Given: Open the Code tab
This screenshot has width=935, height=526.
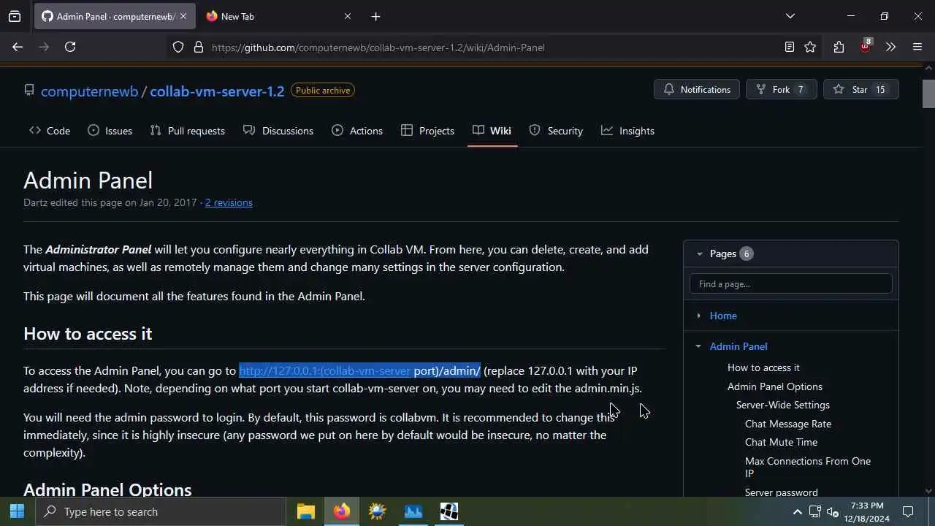Looking at the screenshot, I should coord(50,131).
